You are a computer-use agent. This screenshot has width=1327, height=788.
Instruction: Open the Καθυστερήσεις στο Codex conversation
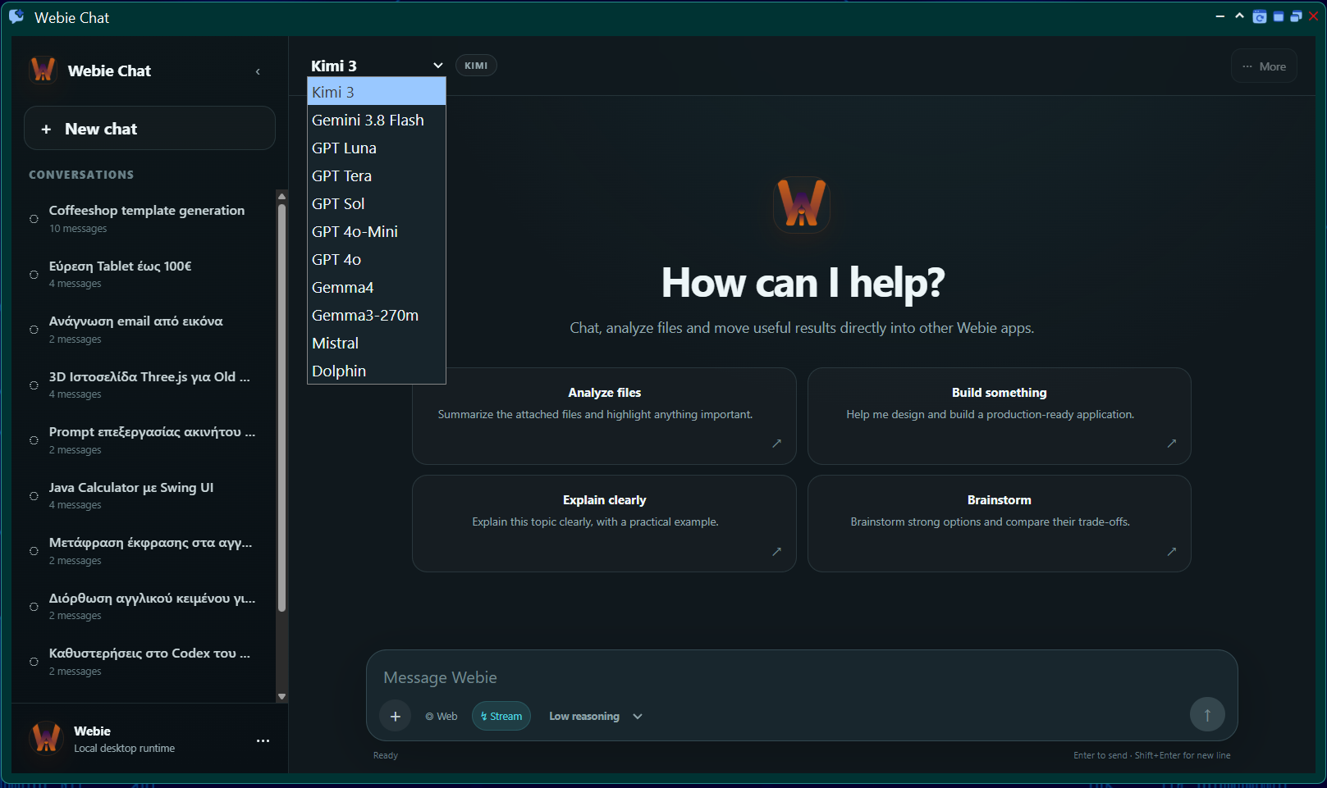tap(149, 662)
